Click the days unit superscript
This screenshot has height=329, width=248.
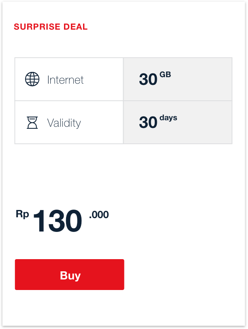(x=168, y=118)
